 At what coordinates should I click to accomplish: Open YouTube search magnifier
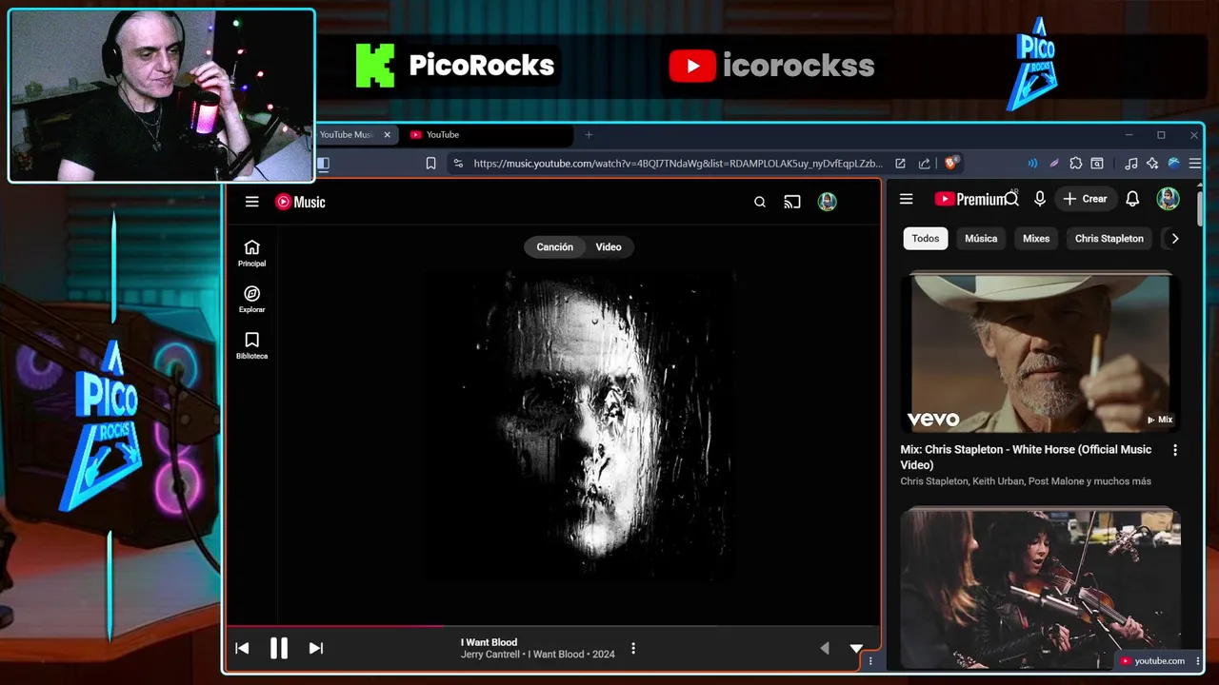pyautogui.click(x=1011, y=198)
